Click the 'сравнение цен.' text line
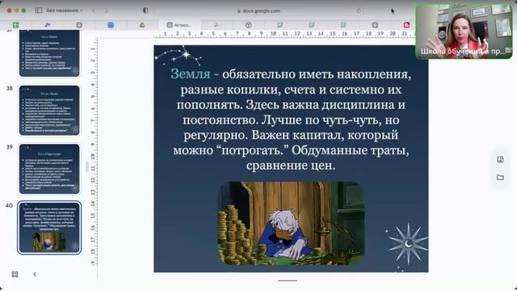The image size is (517, 291). point(291,165)
